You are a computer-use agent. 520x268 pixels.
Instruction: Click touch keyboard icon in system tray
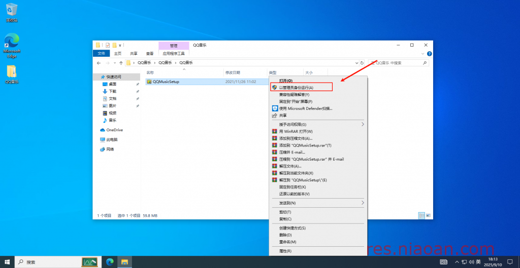(x=443, y=262)
